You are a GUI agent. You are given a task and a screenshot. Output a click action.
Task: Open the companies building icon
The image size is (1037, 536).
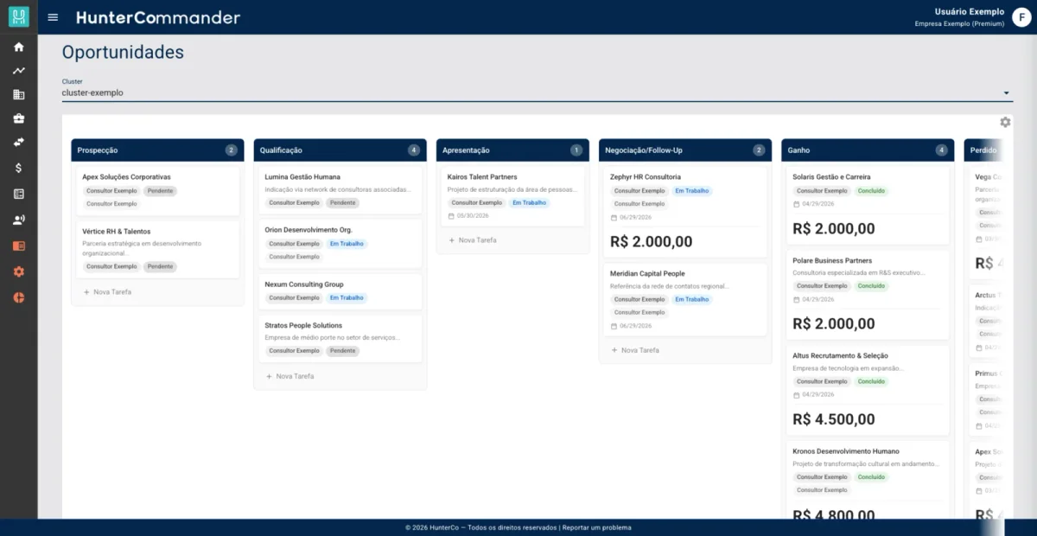[18, 94]
